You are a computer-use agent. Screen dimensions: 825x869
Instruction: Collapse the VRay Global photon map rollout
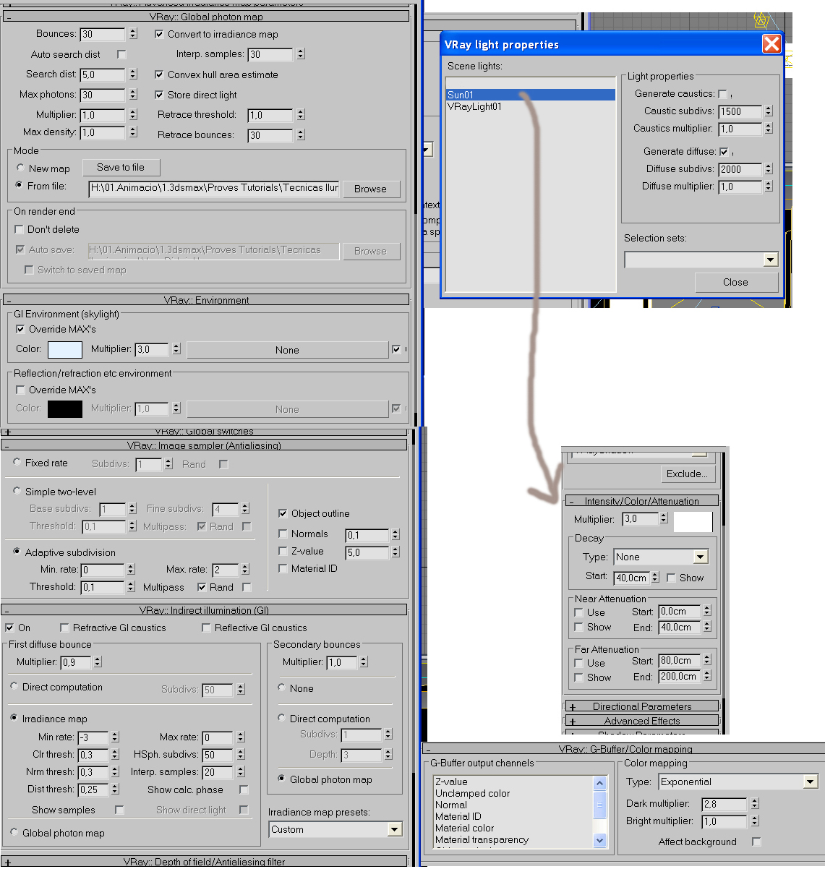[206, 17]
